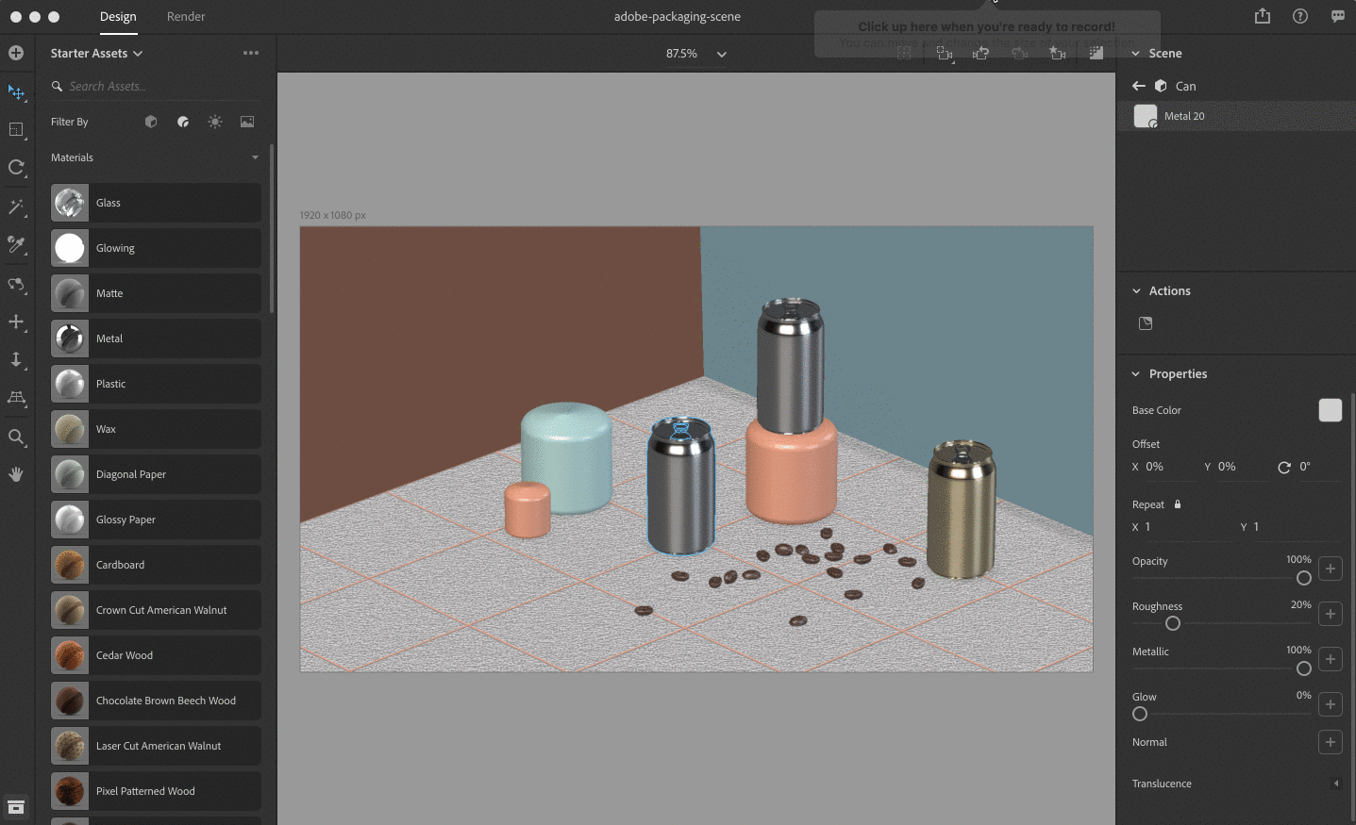
Task: Open the Base Color swatch
Action: [1330, 410]
